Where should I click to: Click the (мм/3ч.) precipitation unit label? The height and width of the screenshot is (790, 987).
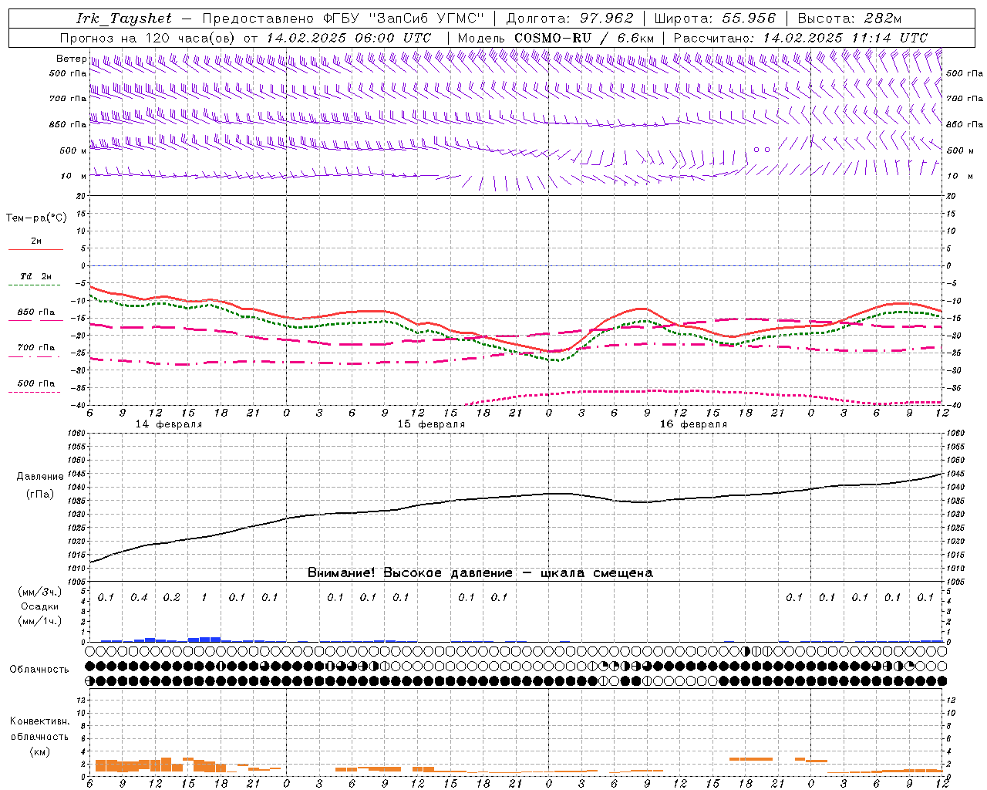40,592
